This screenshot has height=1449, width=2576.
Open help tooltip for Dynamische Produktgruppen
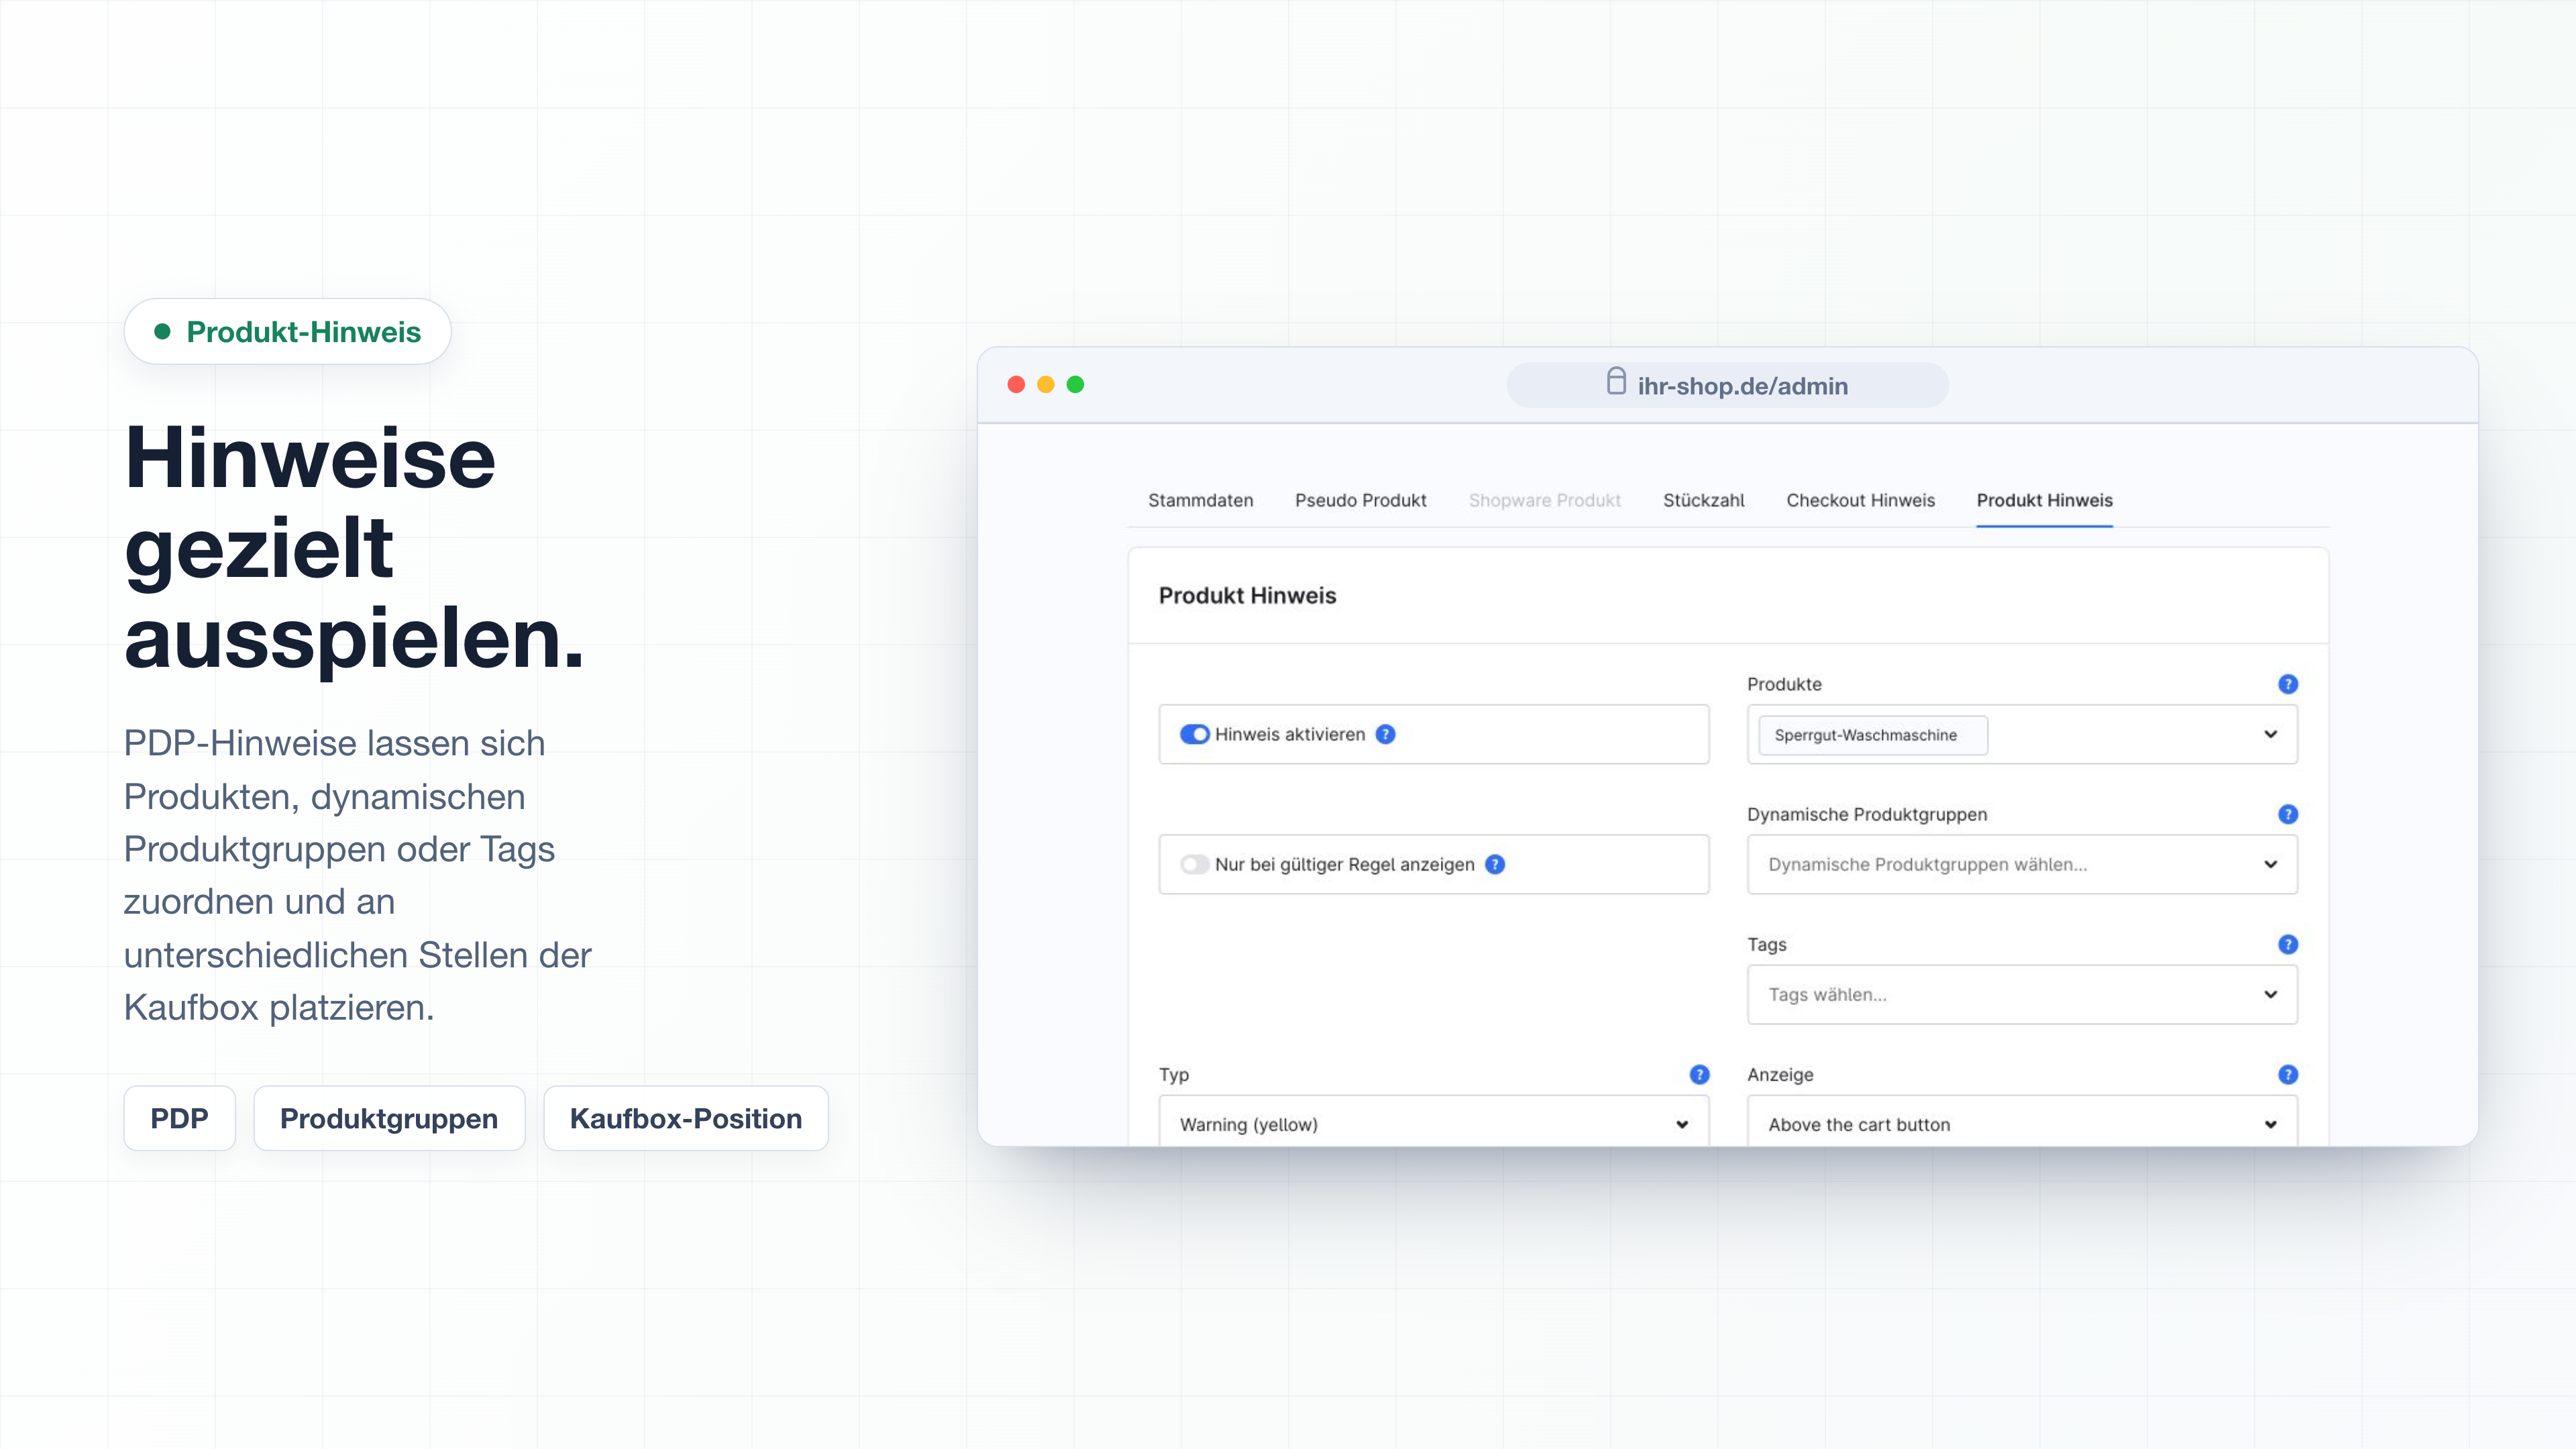point(2288,814)
